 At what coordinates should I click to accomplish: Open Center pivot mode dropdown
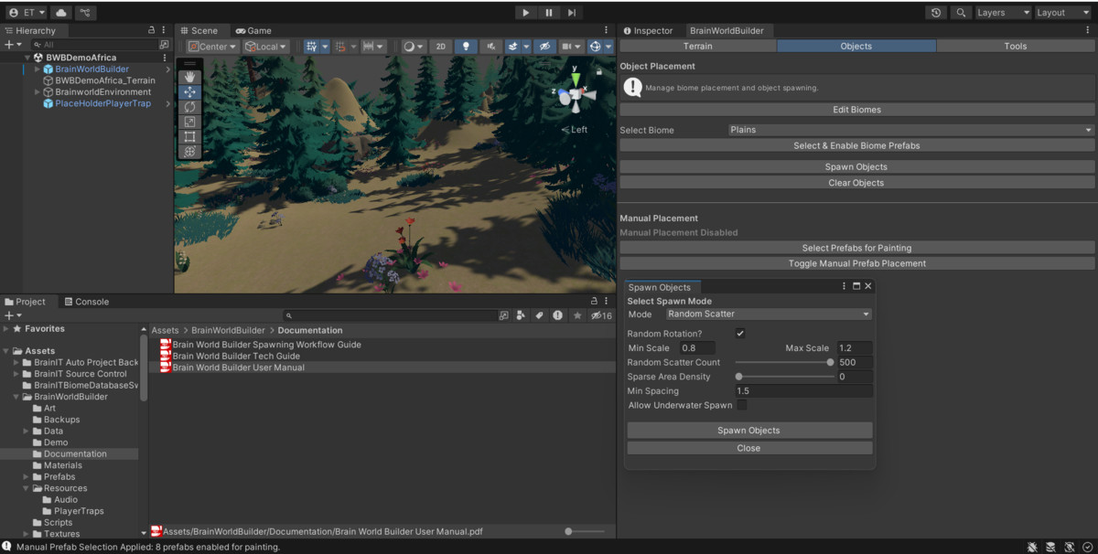[x=213, y=46]
